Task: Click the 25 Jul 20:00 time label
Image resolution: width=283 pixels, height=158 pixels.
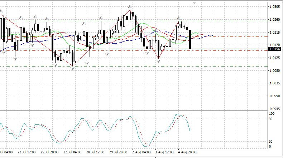Action: point(49,152)
